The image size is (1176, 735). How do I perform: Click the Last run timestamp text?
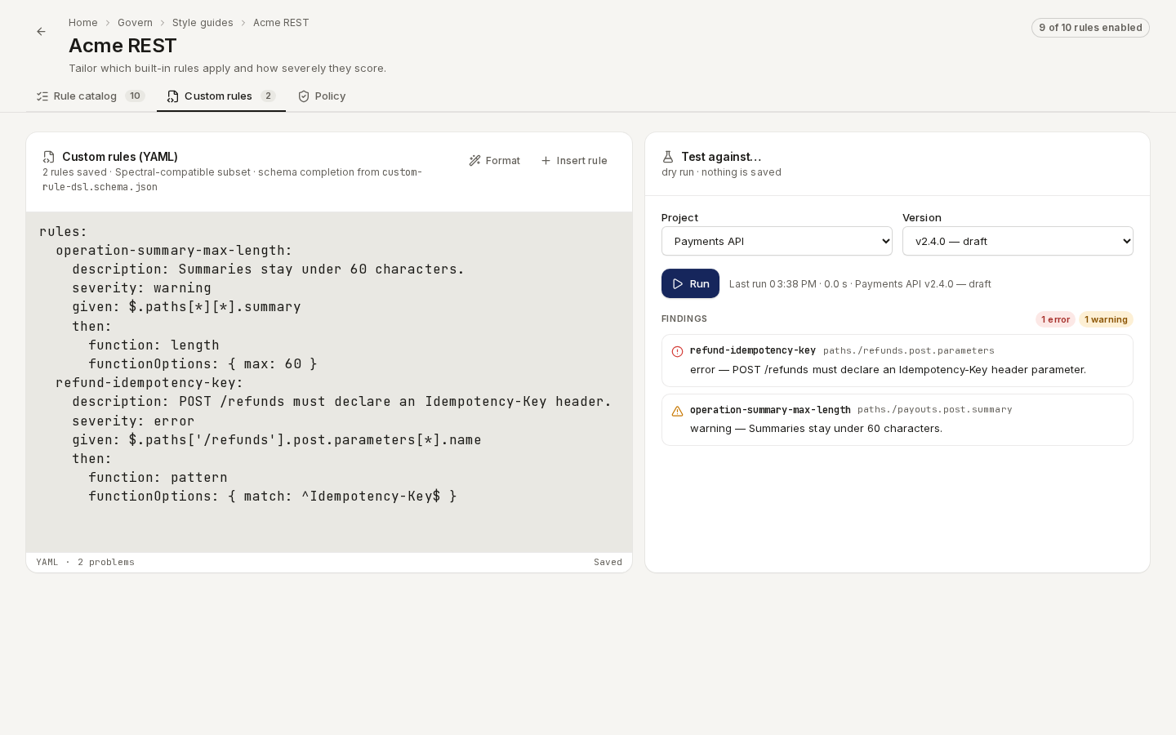(860, 284)
